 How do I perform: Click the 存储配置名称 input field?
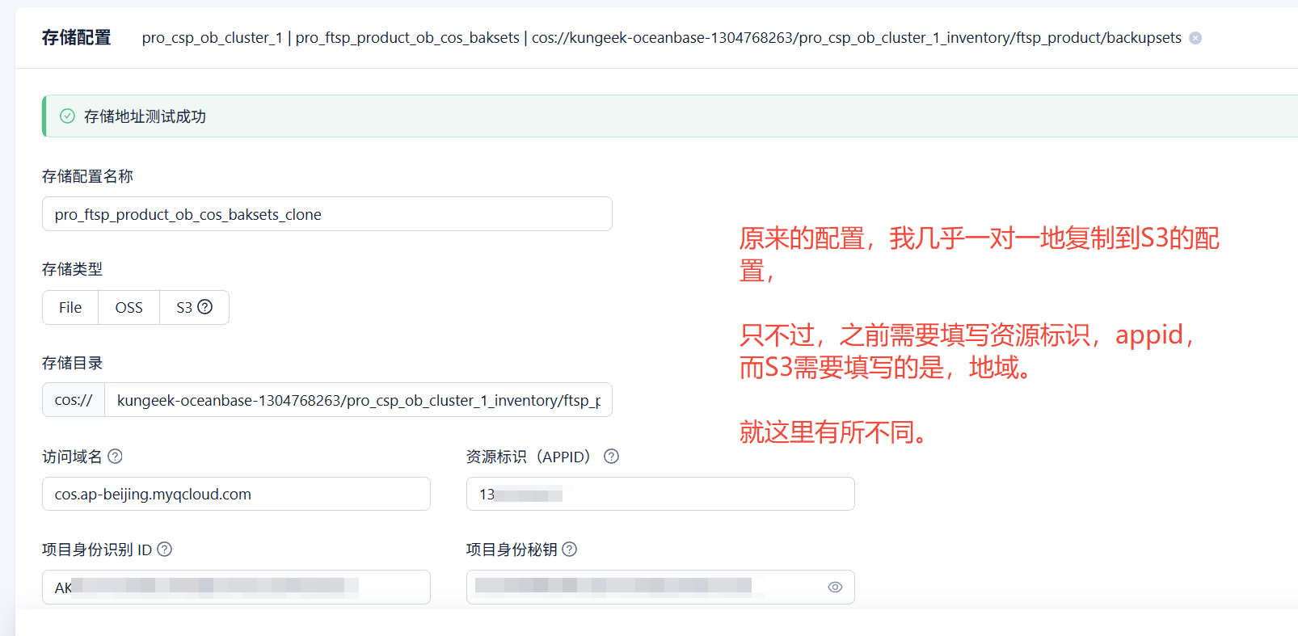tap(327, 214)
